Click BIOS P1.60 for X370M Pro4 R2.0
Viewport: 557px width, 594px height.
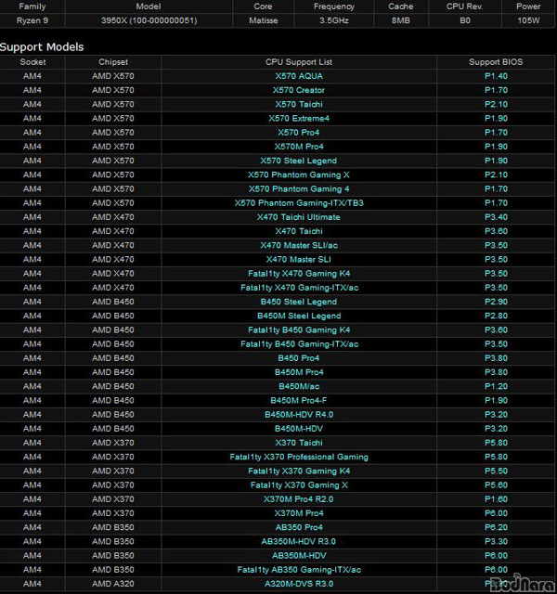coord(496,499)
